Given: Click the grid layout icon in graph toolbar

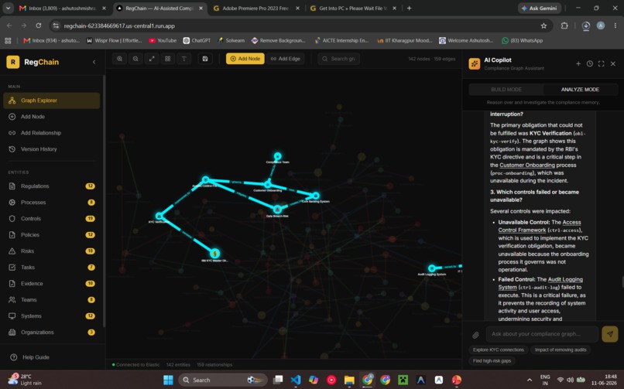Looking at the screenshot, I should [167, 59].
